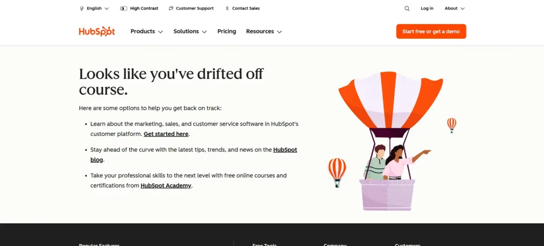Toggle the High Contrast switch

point(124,9)
